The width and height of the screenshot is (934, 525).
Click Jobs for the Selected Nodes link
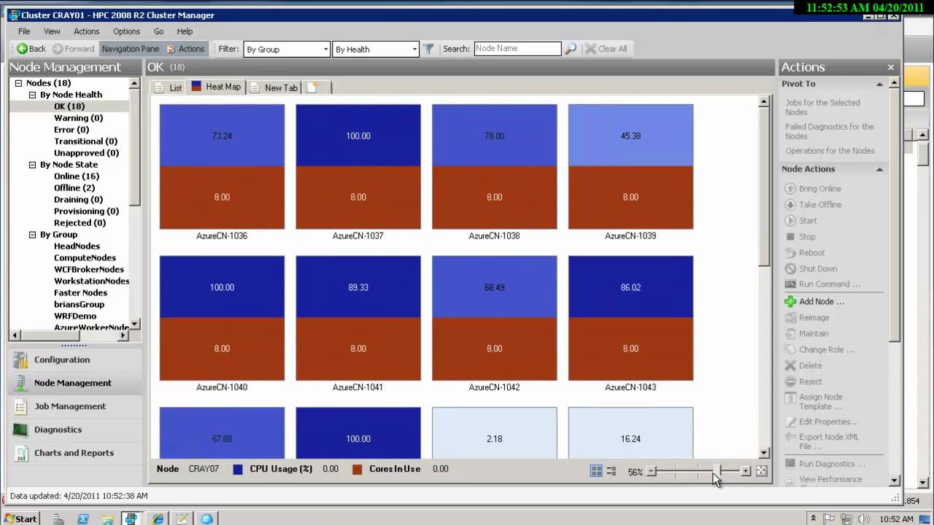pyautogui.click(x=822, y=107)
